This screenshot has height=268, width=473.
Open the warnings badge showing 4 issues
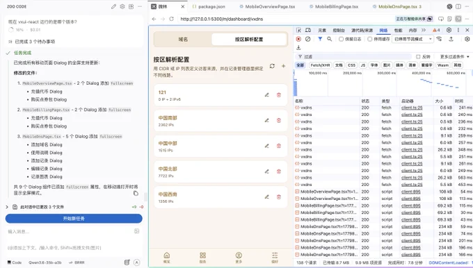tap(437, 30)
